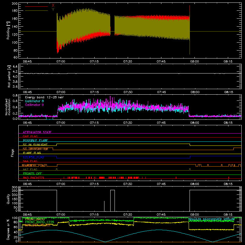The height and width of the screenshot is (245, 245).
Task: Click the Roll period axis title
Action: click(x=9, y=76)
